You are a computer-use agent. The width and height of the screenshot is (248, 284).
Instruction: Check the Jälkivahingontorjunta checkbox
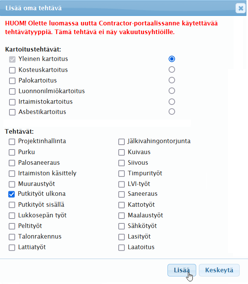[x=121, y=142]
